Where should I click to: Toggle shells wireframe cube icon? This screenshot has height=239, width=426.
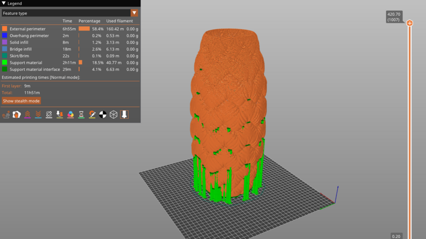tap(114, 114)
